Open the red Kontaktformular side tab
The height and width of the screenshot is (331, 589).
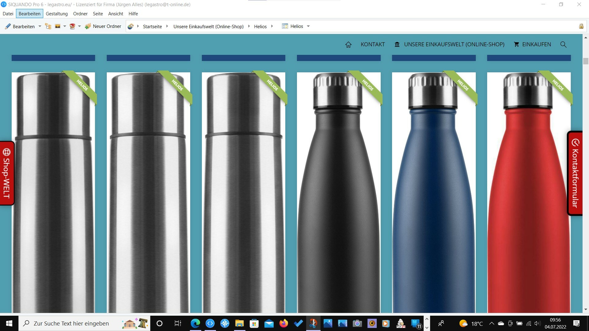tap(575, 173)
